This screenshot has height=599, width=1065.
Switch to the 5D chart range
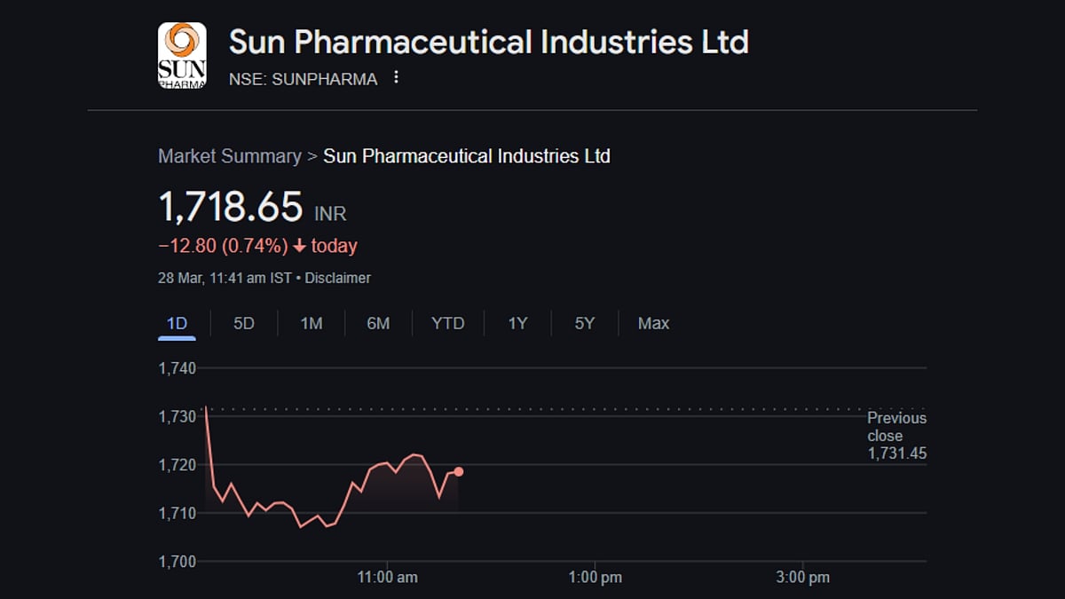[x=243, y=323]
